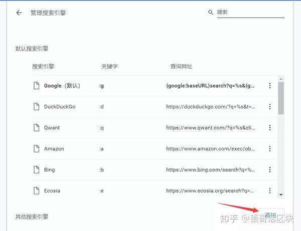The height and width of the screenshot is (231, 301).
Task: Click the scrollbar up arrow in list
Action: click(x=281, y=79)
